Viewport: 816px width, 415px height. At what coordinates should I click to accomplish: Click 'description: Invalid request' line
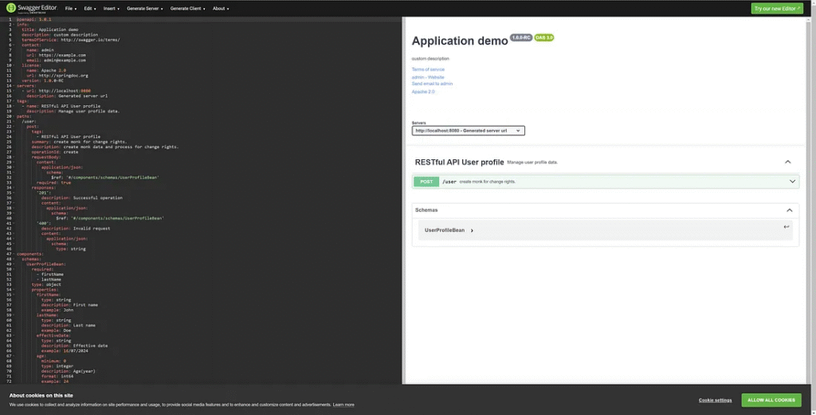(76, 229)
